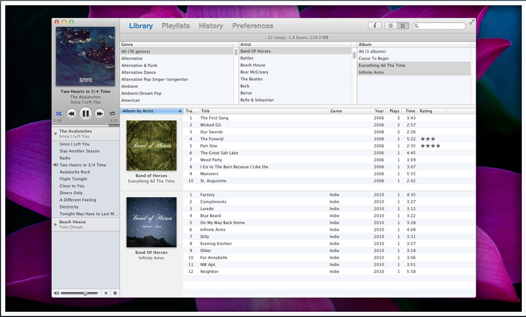Select 'Diners Only' in queue
Image resolution: width=526 pixels, height=317 pixels.
pyautogui.click(x=86, y=193)
